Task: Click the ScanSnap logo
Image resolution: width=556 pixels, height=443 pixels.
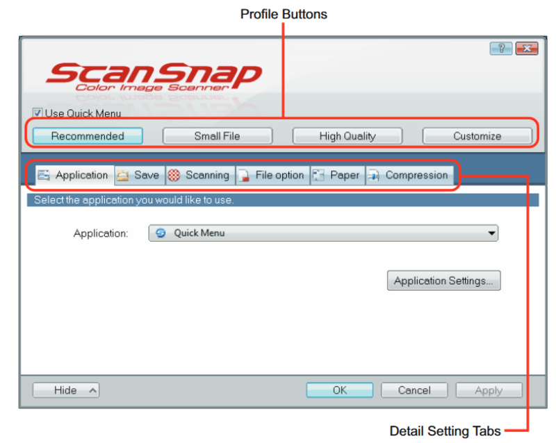Action: 154,76
